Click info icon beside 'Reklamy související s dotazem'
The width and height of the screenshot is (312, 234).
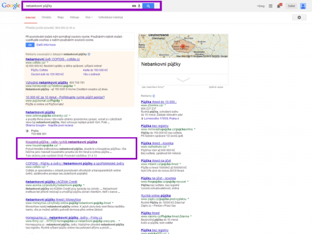click(x=89, y=54)
